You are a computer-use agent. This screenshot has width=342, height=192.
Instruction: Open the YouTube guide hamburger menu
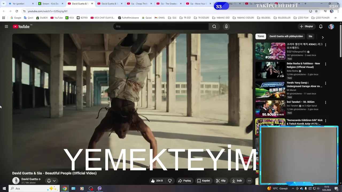tap(6, 26)
